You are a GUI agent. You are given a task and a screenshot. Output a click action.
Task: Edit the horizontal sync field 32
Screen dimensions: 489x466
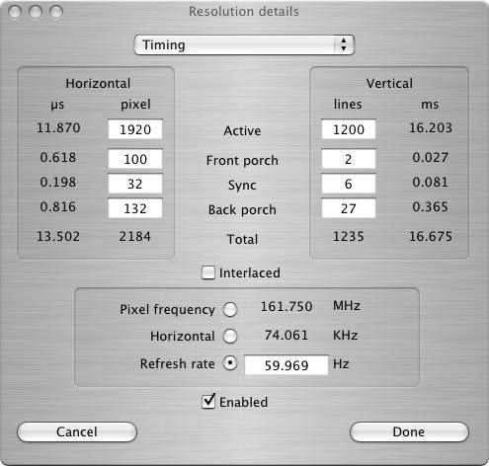click(x=135, y=184)
